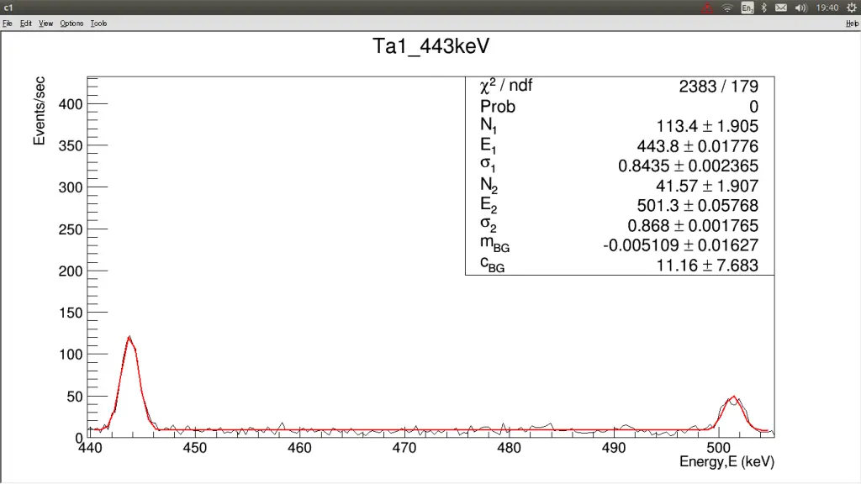861x484 pixels.
Task: Click the Prob row in the fit box
Action: tap(620, 107)
